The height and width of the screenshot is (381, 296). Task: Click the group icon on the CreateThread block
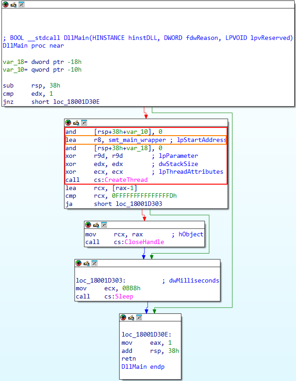pyautogui.click(x=83, y=122)
